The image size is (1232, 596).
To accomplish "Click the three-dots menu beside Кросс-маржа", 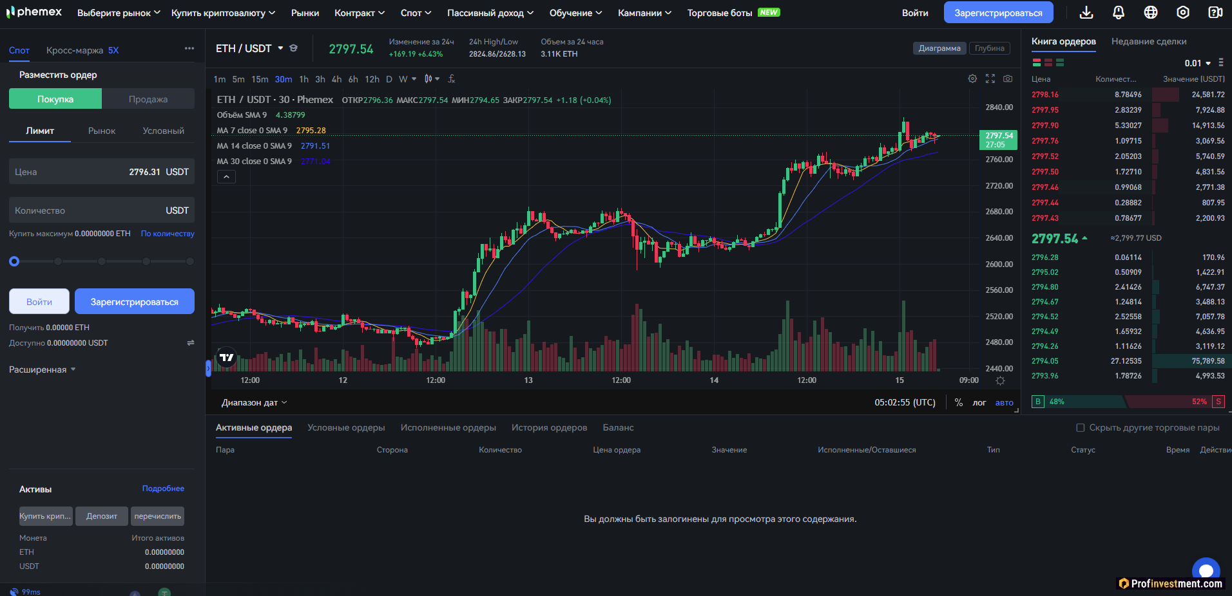I will [x=189, y=48].
